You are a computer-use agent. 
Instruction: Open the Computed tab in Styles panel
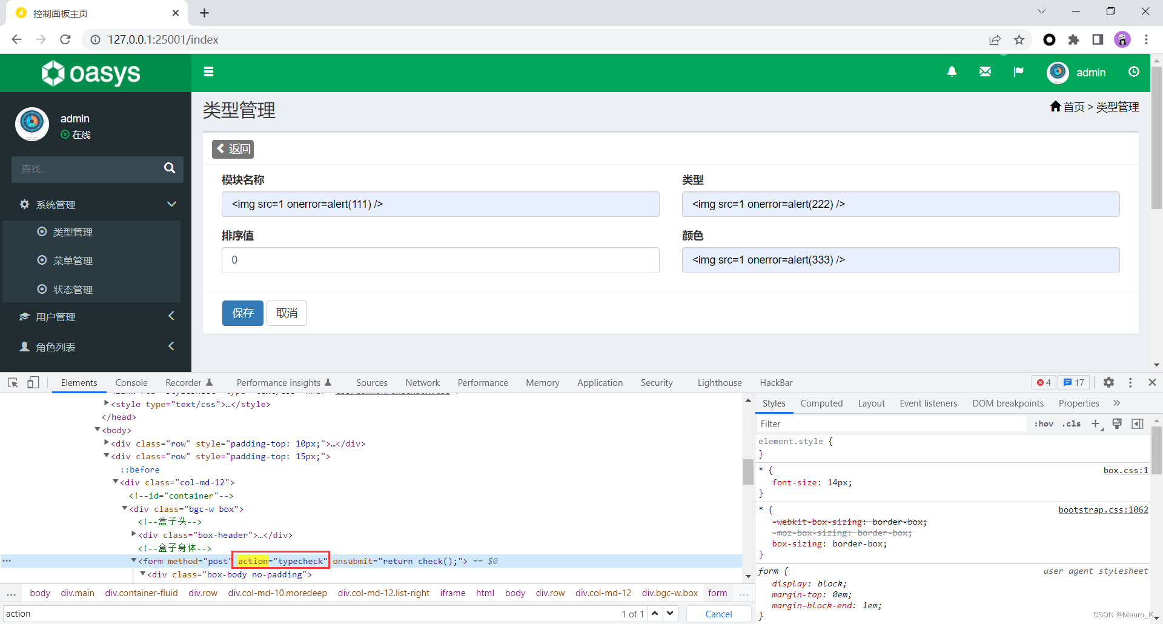(821, 403)
